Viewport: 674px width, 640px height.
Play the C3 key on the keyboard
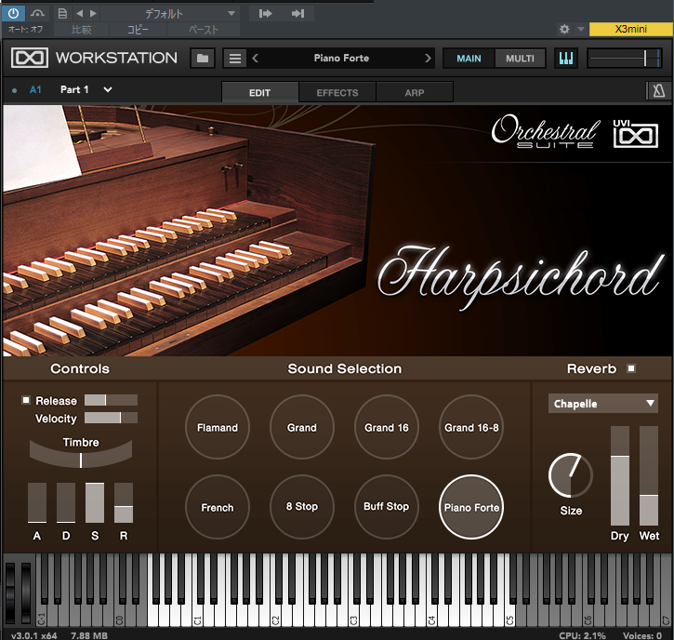point(353,615)
